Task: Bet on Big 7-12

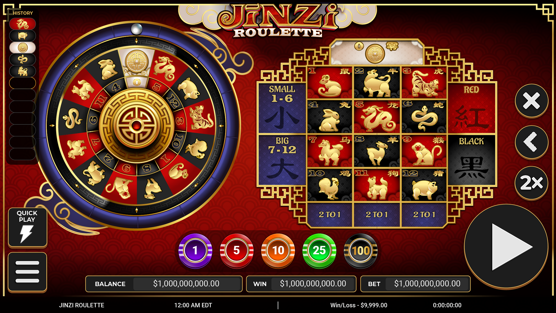Action: pyautogui.click(x=282, y=160)
